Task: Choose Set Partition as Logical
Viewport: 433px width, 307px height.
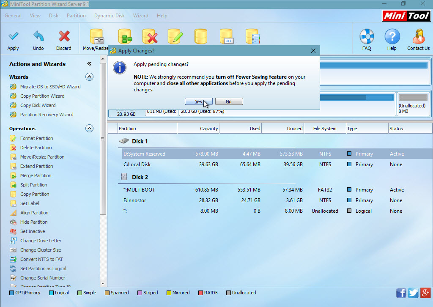Action: click(43, 269)
